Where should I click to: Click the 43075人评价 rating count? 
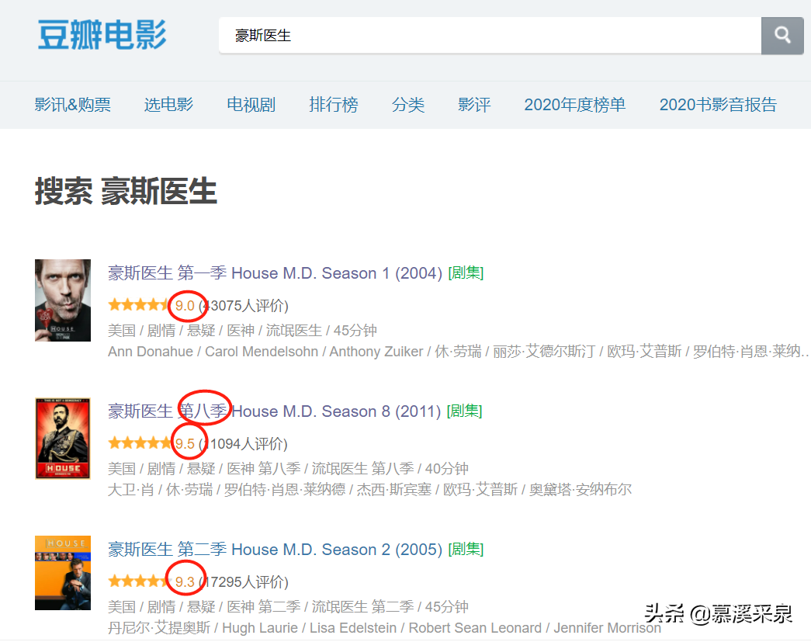244,305
